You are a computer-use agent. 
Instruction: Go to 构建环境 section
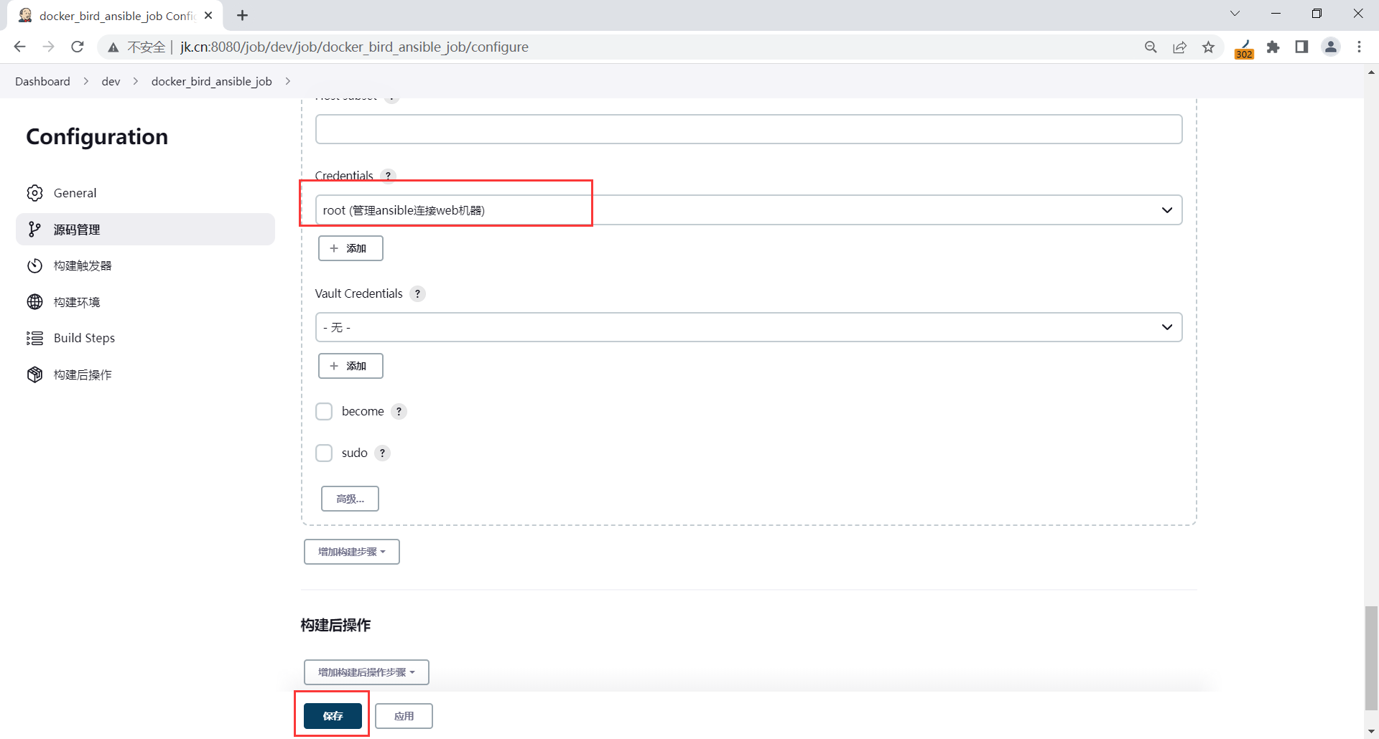point(145,301)
